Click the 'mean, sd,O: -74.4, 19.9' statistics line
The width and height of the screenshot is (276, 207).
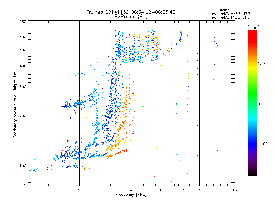pyautogui.click(x=230, y=13)
